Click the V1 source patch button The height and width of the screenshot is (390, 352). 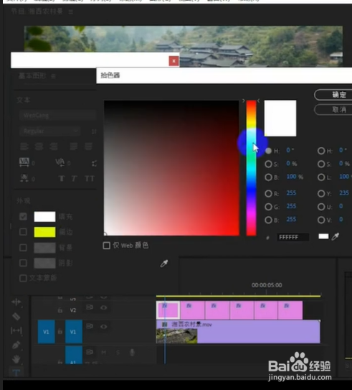[x=46, y=332]
